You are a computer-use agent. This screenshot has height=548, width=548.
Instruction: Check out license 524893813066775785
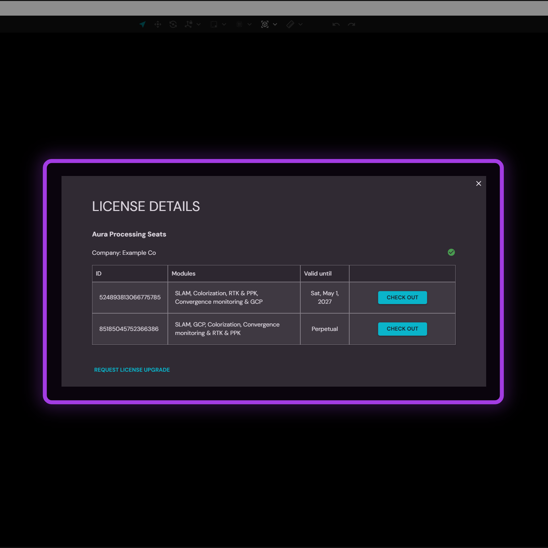click(402, 298)
